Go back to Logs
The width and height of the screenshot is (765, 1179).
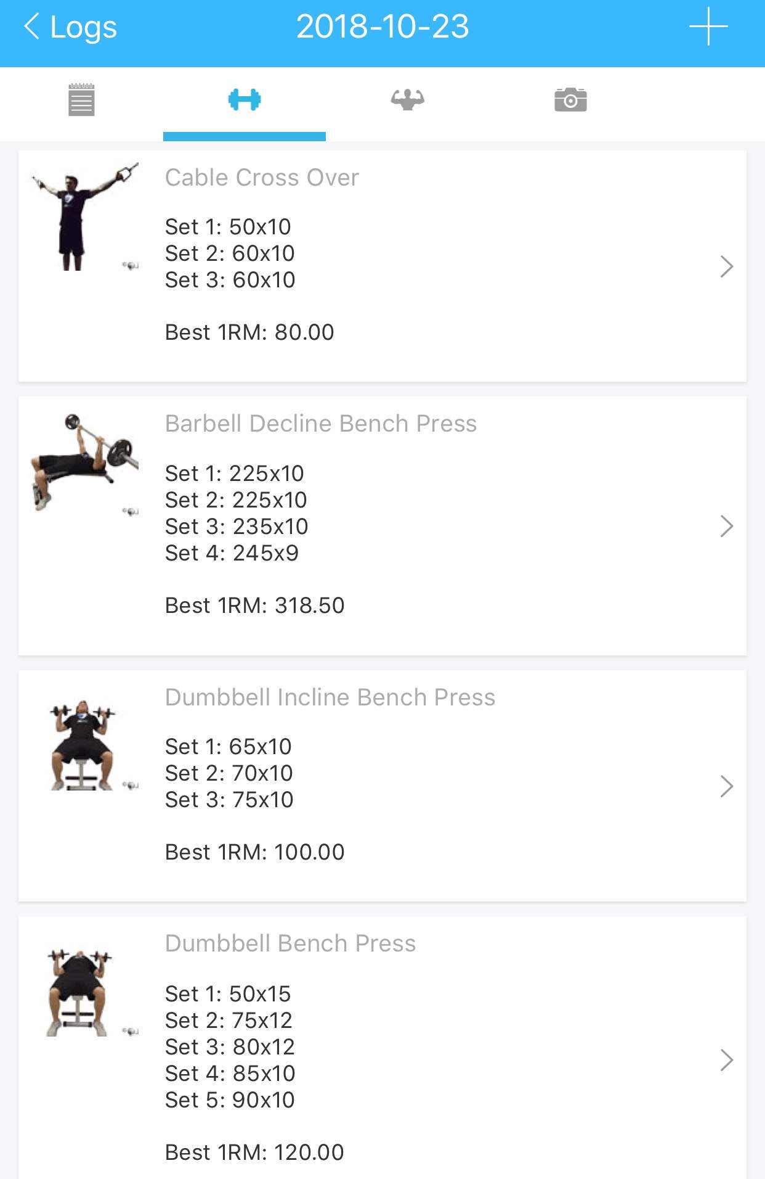pyautogui.click(x=70, y=27)
